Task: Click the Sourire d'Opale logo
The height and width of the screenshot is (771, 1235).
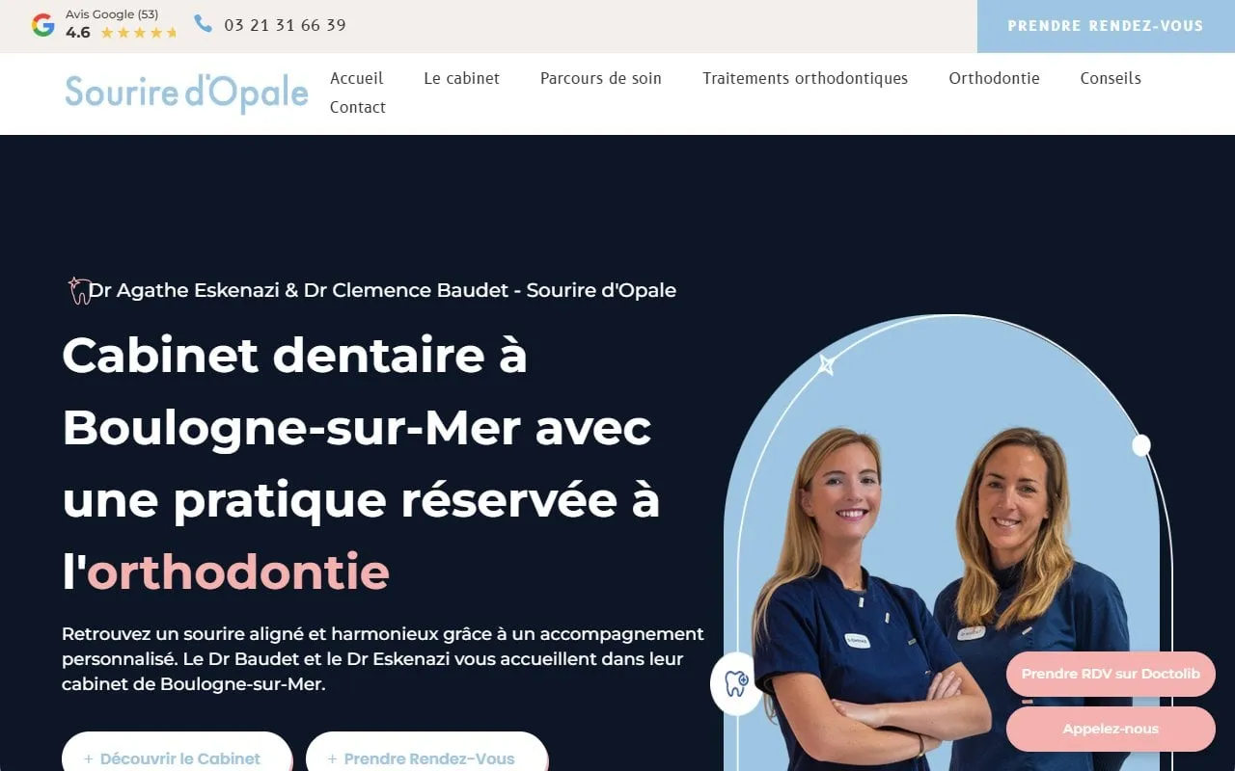Action: (187, 93)
